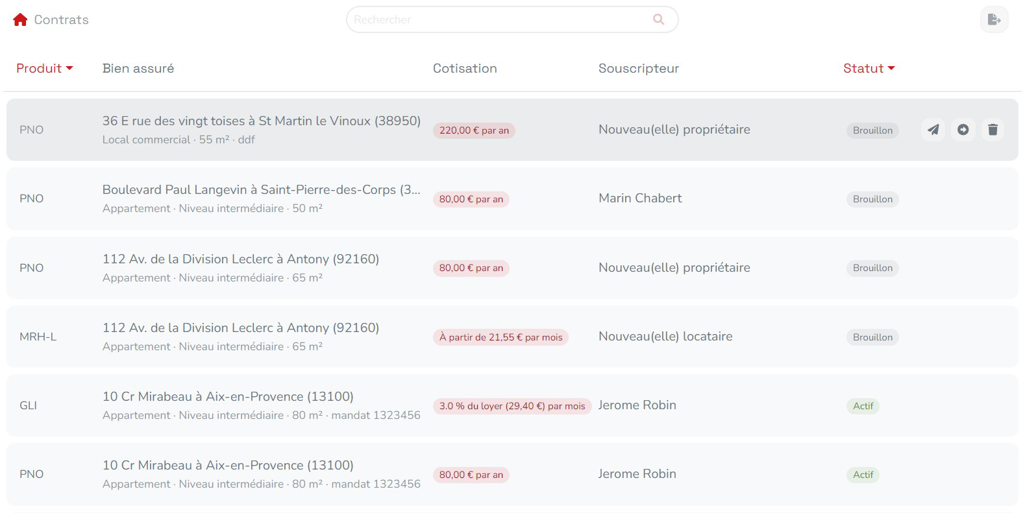Click the circled arrow icon on first row
Viewport: 1025px width, 513px height.
click(x=963, y=130)
